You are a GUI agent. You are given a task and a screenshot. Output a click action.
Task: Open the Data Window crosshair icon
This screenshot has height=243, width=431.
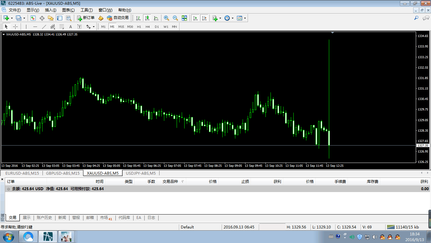[x=42, y=18]
